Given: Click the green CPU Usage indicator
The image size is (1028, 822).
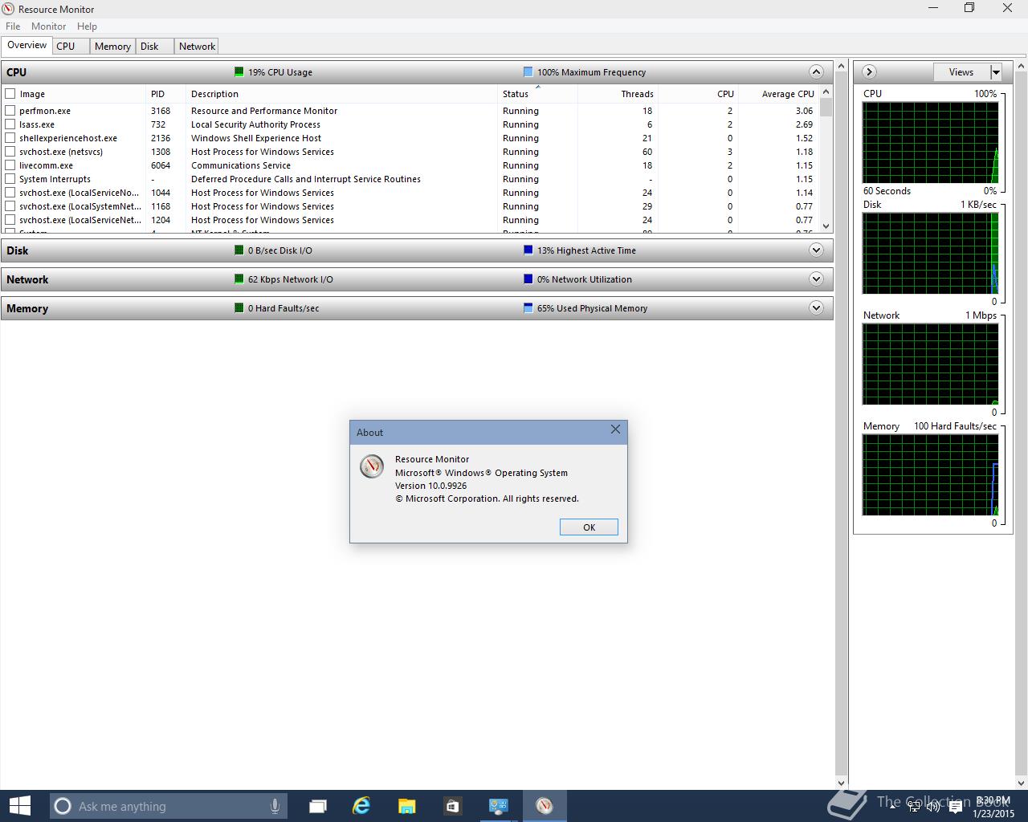Looking at the screenshot, I should [x=239, y=71].
